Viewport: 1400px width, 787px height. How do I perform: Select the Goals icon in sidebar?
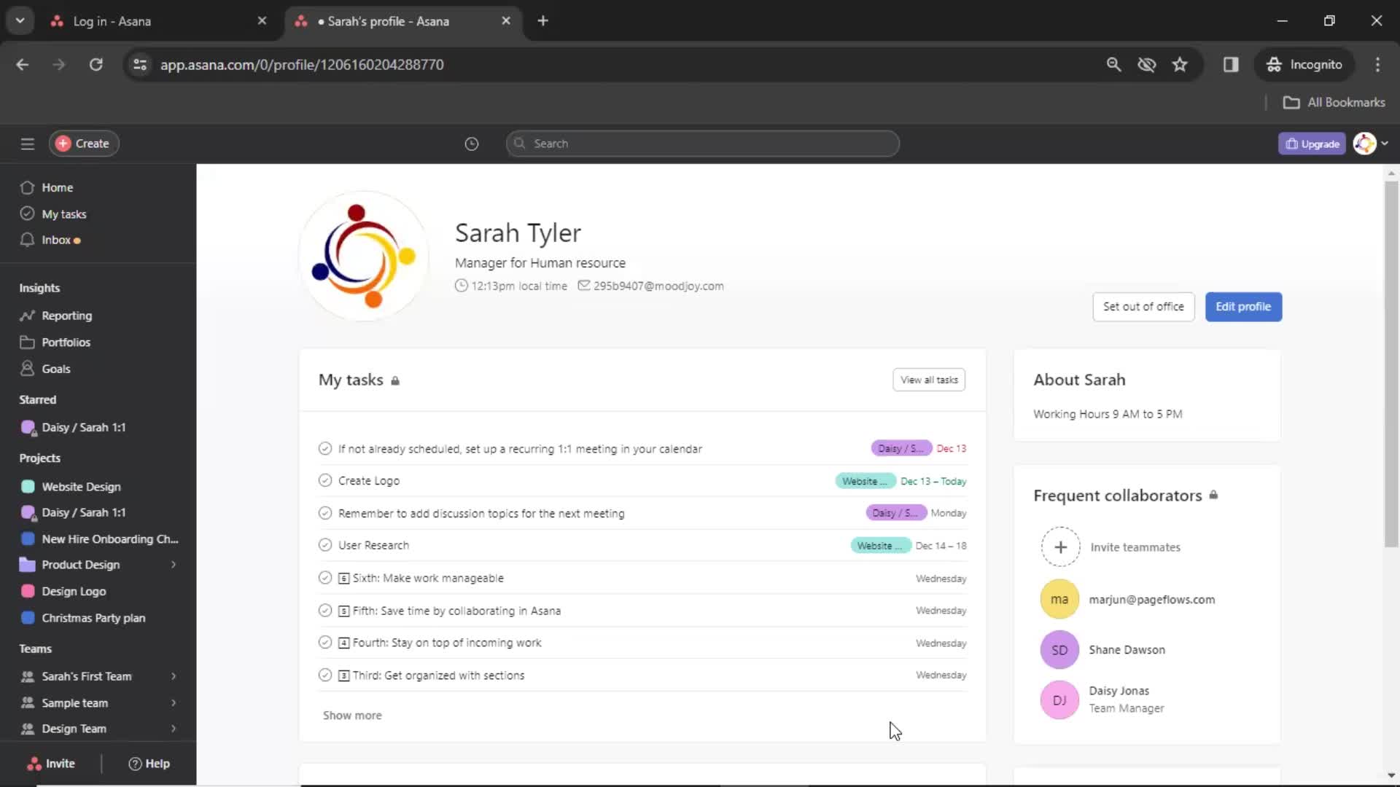click(x=27, y=368)
